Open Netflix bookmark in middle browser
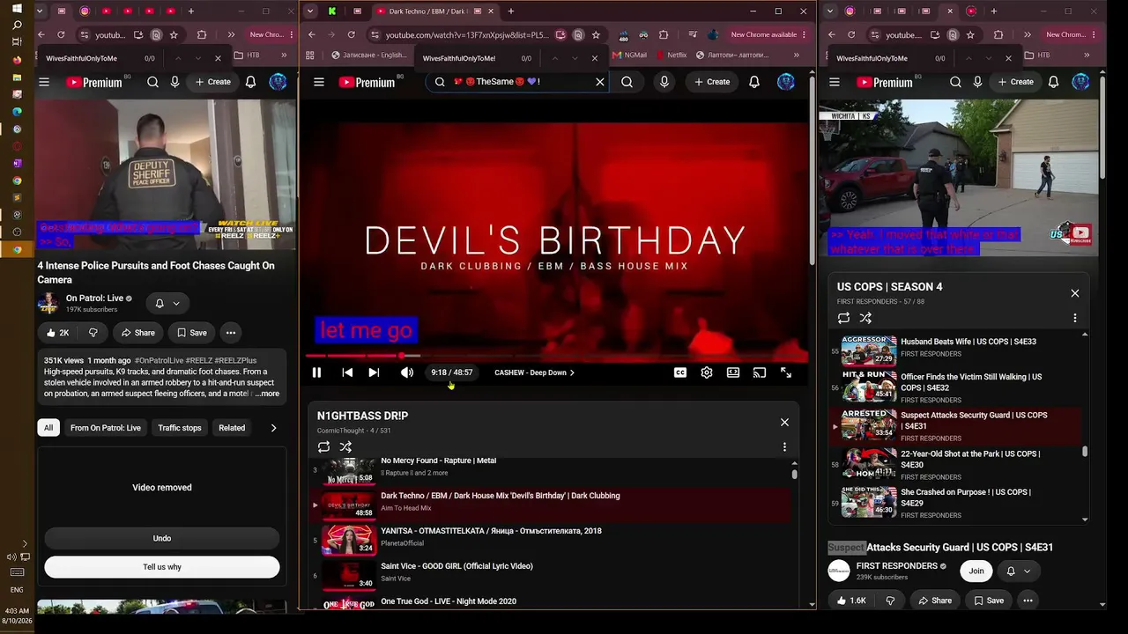1128x634 pixels. point(671,55)
